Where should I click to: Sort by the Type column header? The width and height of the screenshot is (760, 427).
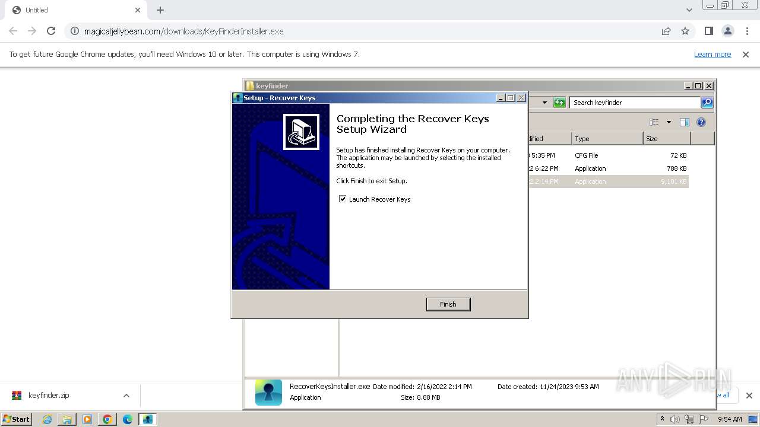[607, 139]
